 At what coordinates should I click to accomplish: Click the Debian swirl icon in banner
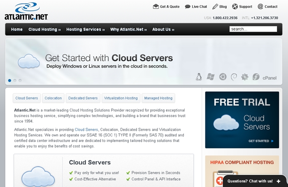[234, 77]
